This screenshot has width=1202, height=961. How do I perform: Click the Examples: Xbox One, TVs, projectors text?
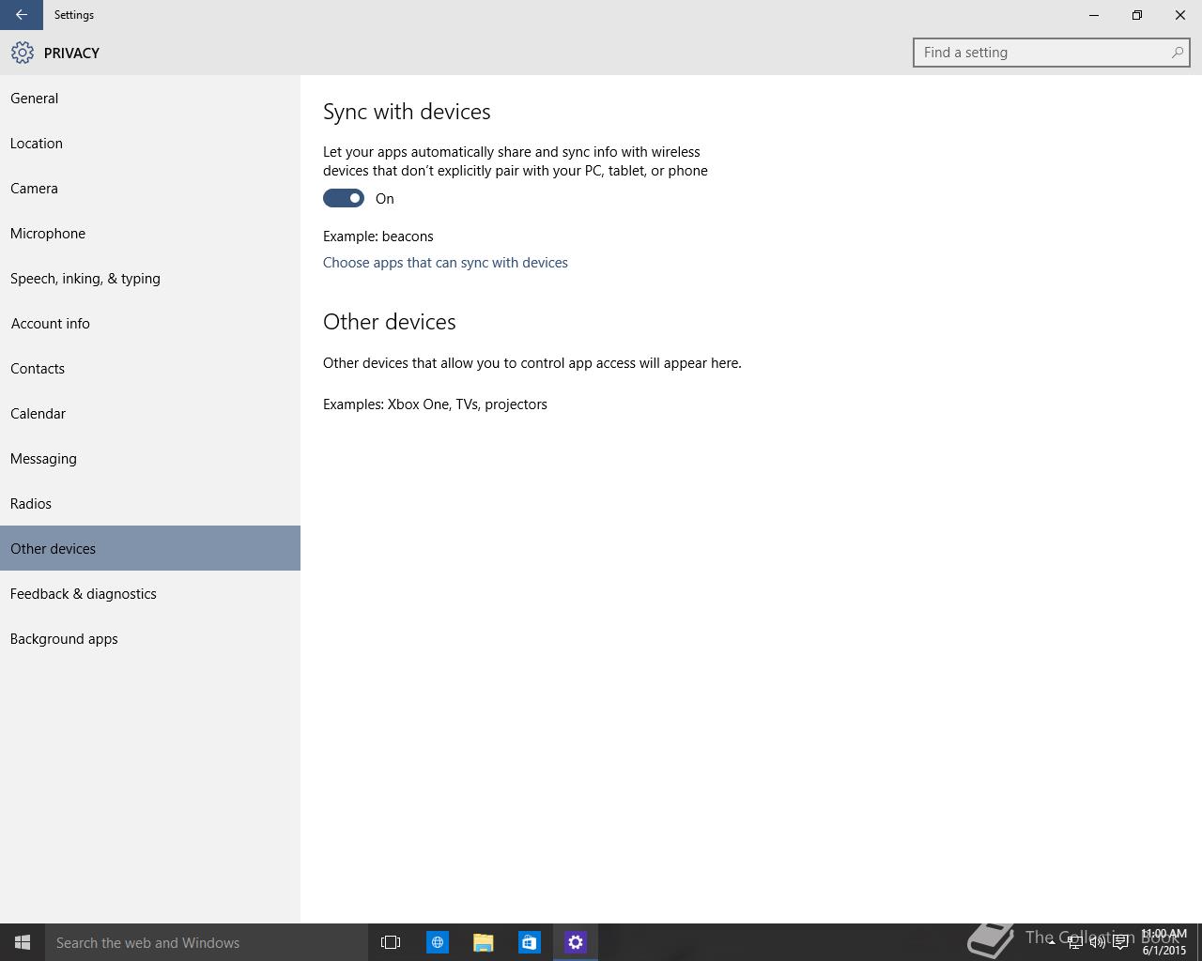coord(435,404)
